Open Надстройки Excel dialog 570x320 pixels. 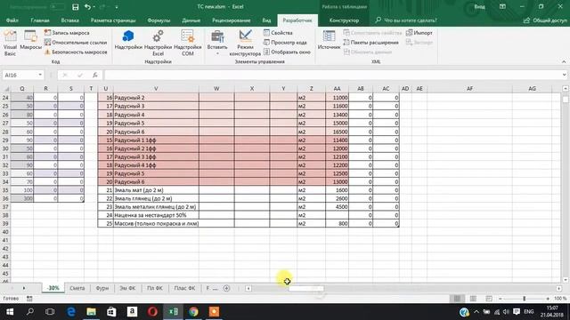158,43
